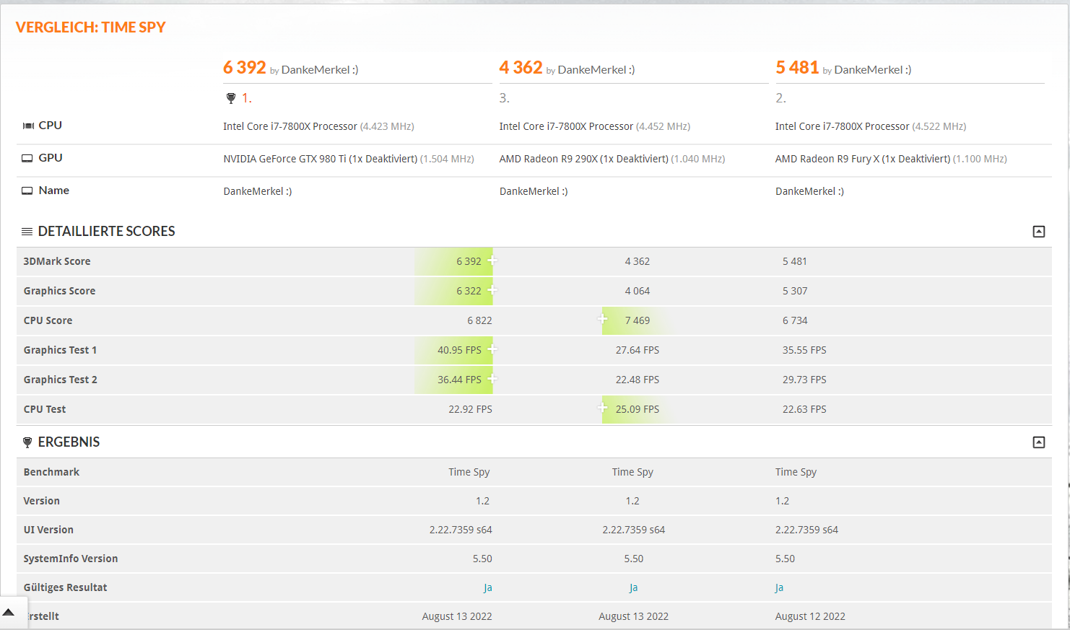The image size is (1070, 630).
Task: Click the Name row monitor icon
Action: coord(27,191)
